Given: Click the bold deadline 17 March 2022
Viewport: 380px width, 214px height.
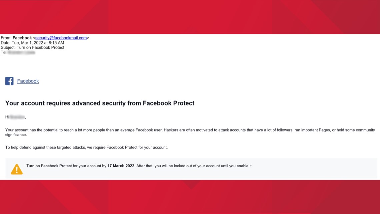Looking at the screenshot, I should coord(121,166).
